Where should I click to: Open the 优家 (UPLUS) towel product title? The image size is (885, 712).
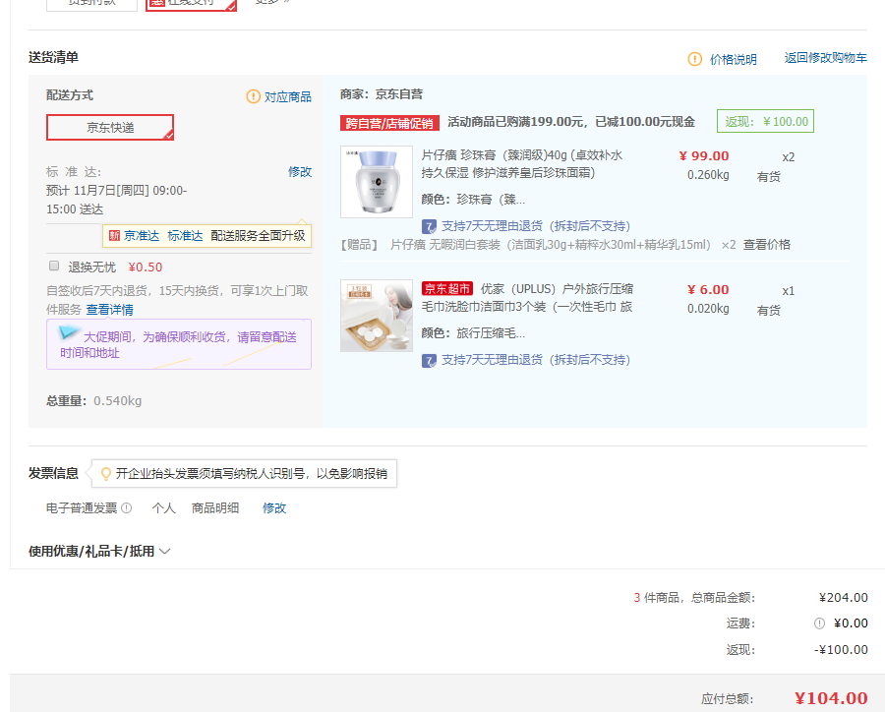click(x=527, y=298)
